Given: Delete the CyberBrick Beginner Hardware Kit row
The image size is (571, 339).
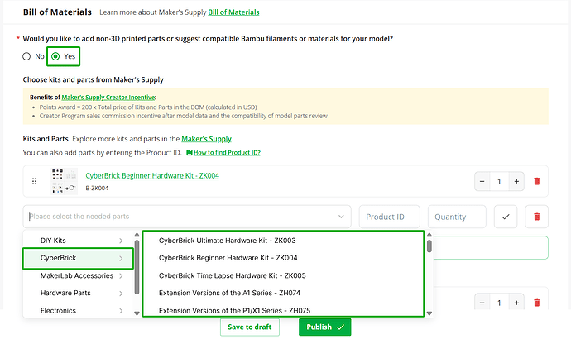Looking at the screenshot, I should coord(536,181).
